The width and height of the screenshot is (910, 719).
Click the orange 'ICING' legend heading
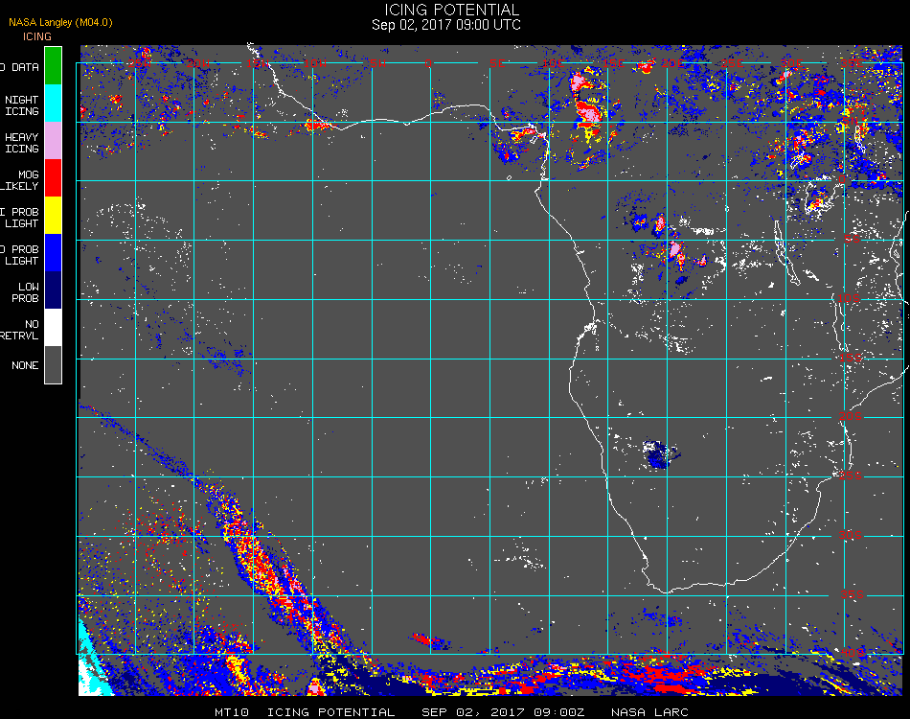point(37,36)
